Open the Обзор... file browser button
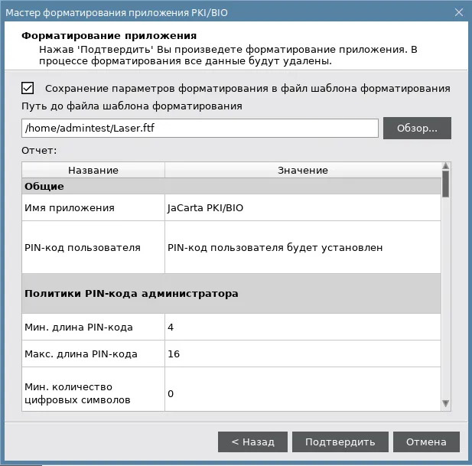Screen dimensions: 472x466 [417, 129]
